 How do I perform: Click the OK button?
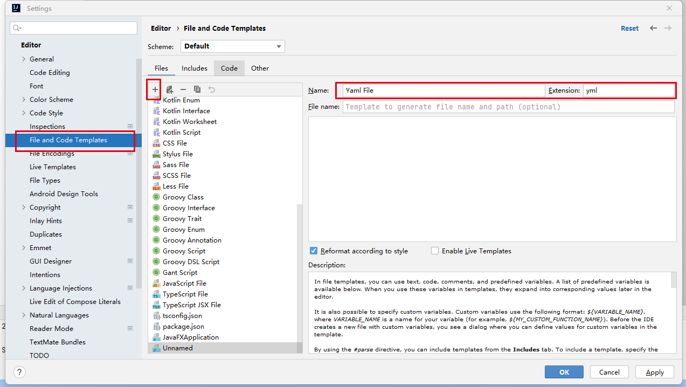click(564, 372)
